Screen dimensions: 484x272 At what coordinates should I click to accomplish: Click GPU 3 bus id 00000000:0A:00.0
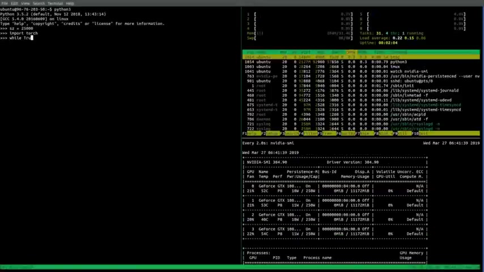(341, 229)
